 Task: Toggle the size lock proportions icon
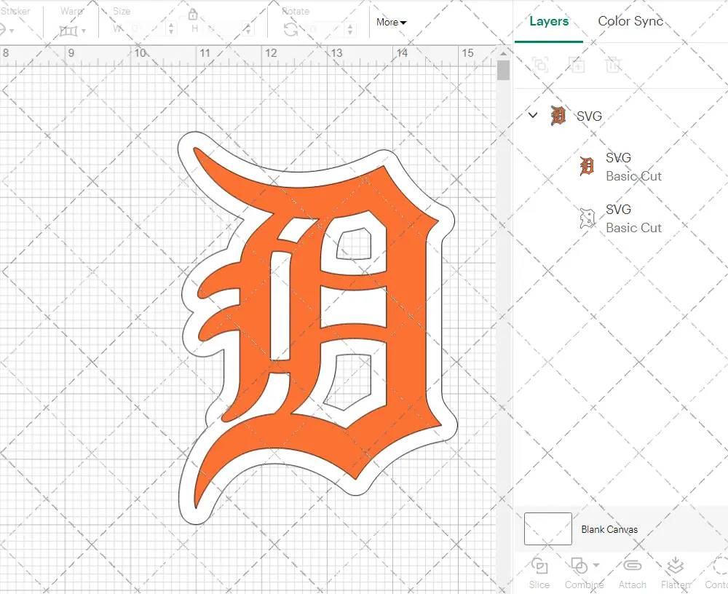192,15
